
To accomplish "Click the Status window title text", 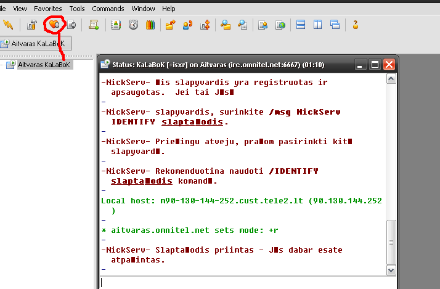I will tap(218, 65).
